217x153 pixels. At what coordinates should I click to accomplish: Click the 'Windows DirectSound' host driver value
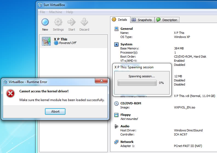[x=188, y=130]
